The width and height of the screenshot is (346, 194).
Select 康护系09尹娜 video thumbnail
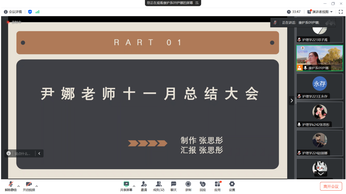[x=320, y=58]
